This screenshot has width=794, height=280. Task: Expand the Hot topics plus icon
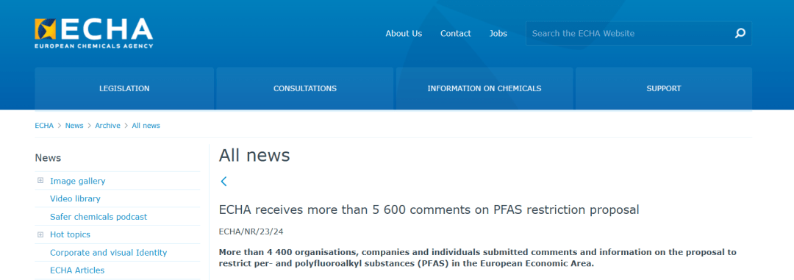click(x=40, y=234)
